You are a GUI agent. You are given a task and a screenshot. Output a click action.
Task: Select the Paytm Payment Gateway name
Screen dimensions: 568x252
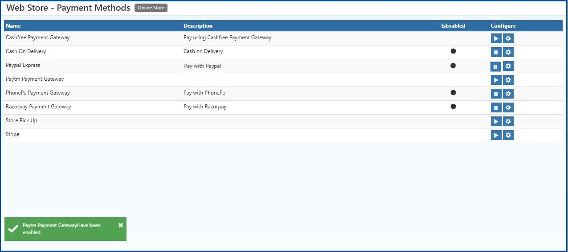coord(35,79)
